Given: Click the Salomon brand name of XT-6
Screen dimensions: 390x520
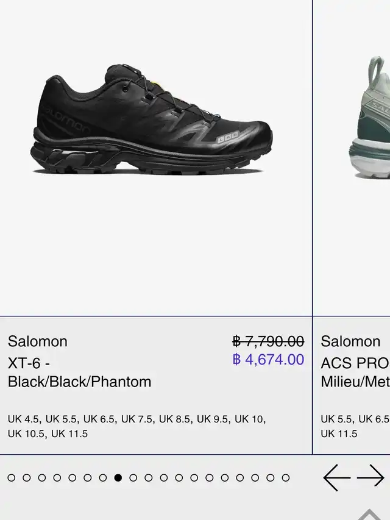Looking at the screenshot, I should (37, 341).
